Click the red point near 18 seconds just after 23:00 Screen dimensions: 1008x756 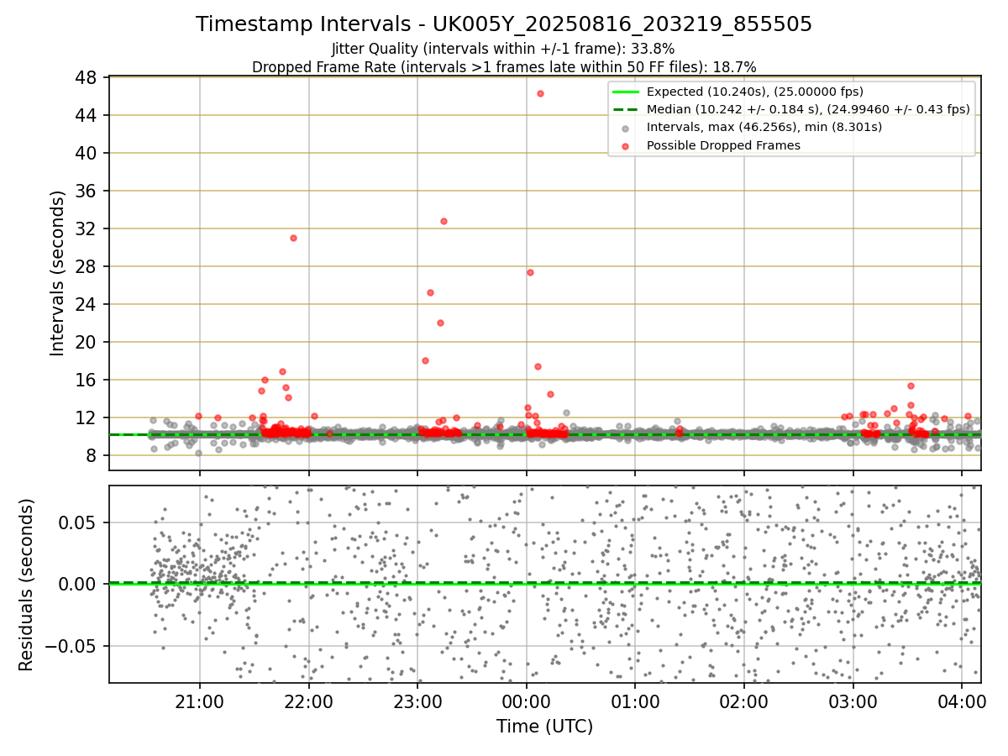point(425,360)
